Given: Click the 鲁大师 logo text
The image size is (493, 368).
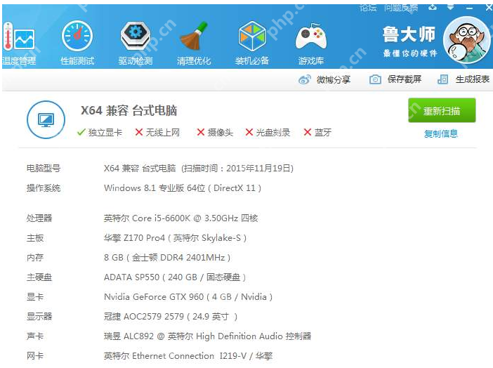Looking at the screenshot, I should point(409,34).
